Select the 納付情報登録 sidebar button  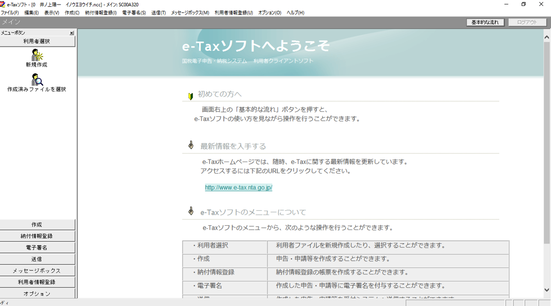37,236
